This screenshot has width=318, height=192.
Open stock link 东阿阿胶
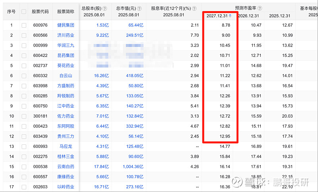click(x=66, y=126)
